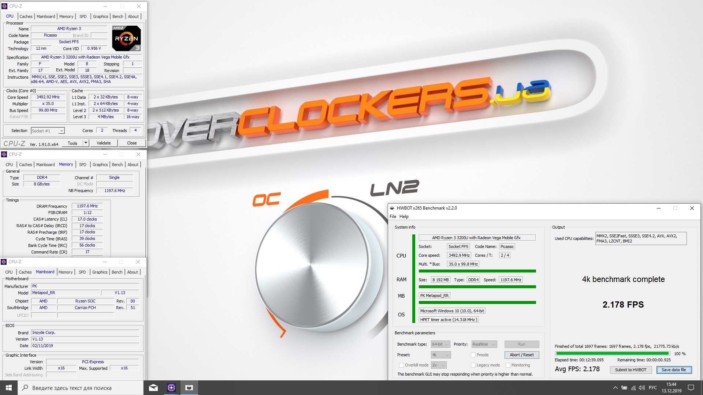Open the Tools dropdown arrow in CPU-Z
The image size is (703, 395).
coord(86,143)
